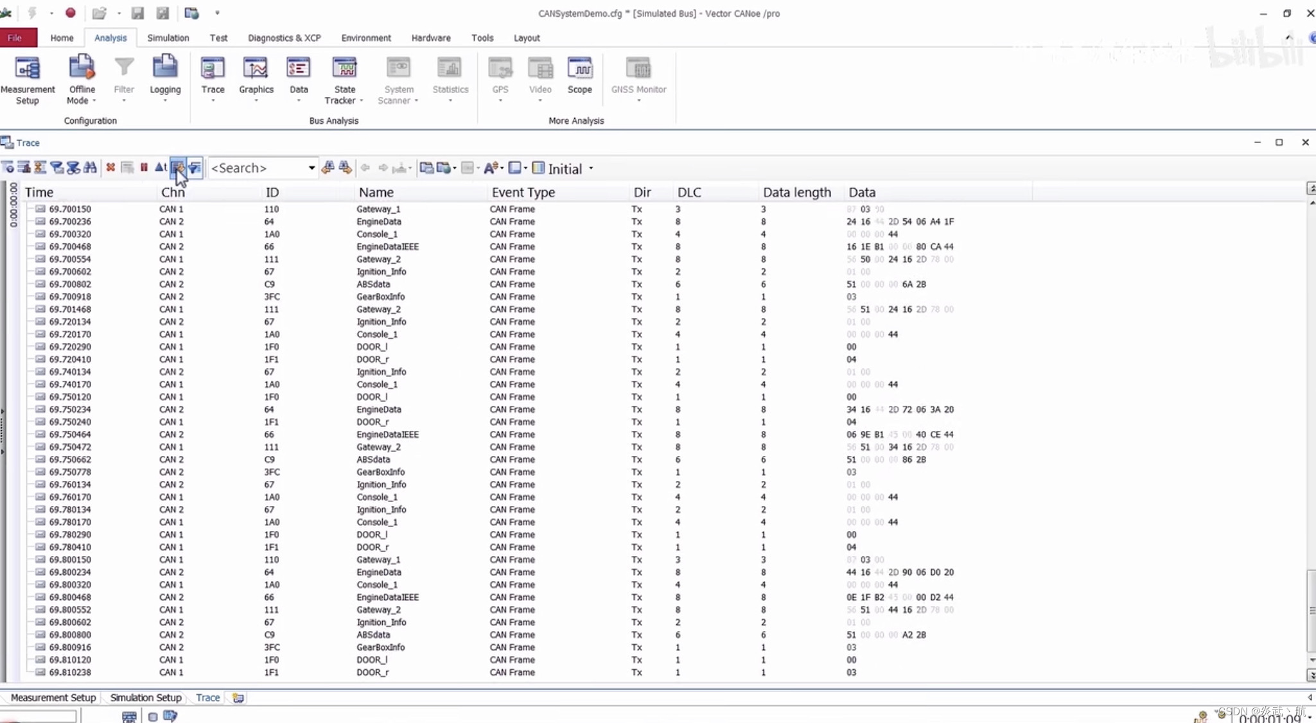Image resolution: width=1316 pixels, height=723 pixels.
Task: Open the Search combo box dropdown
Action: pos(311,168)
